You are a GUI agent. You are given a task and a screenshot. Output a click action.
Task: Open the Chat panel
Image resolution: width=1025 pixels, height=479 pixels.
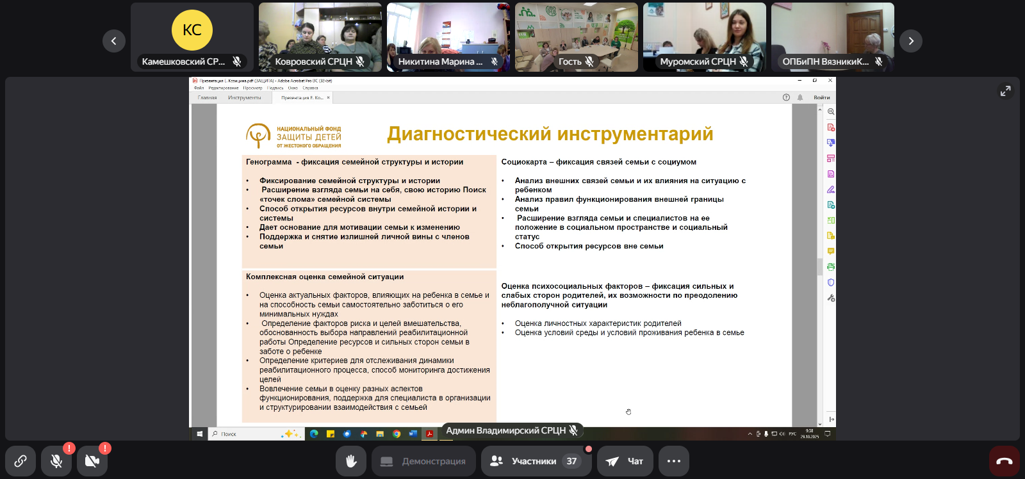[x=625, y=461]
